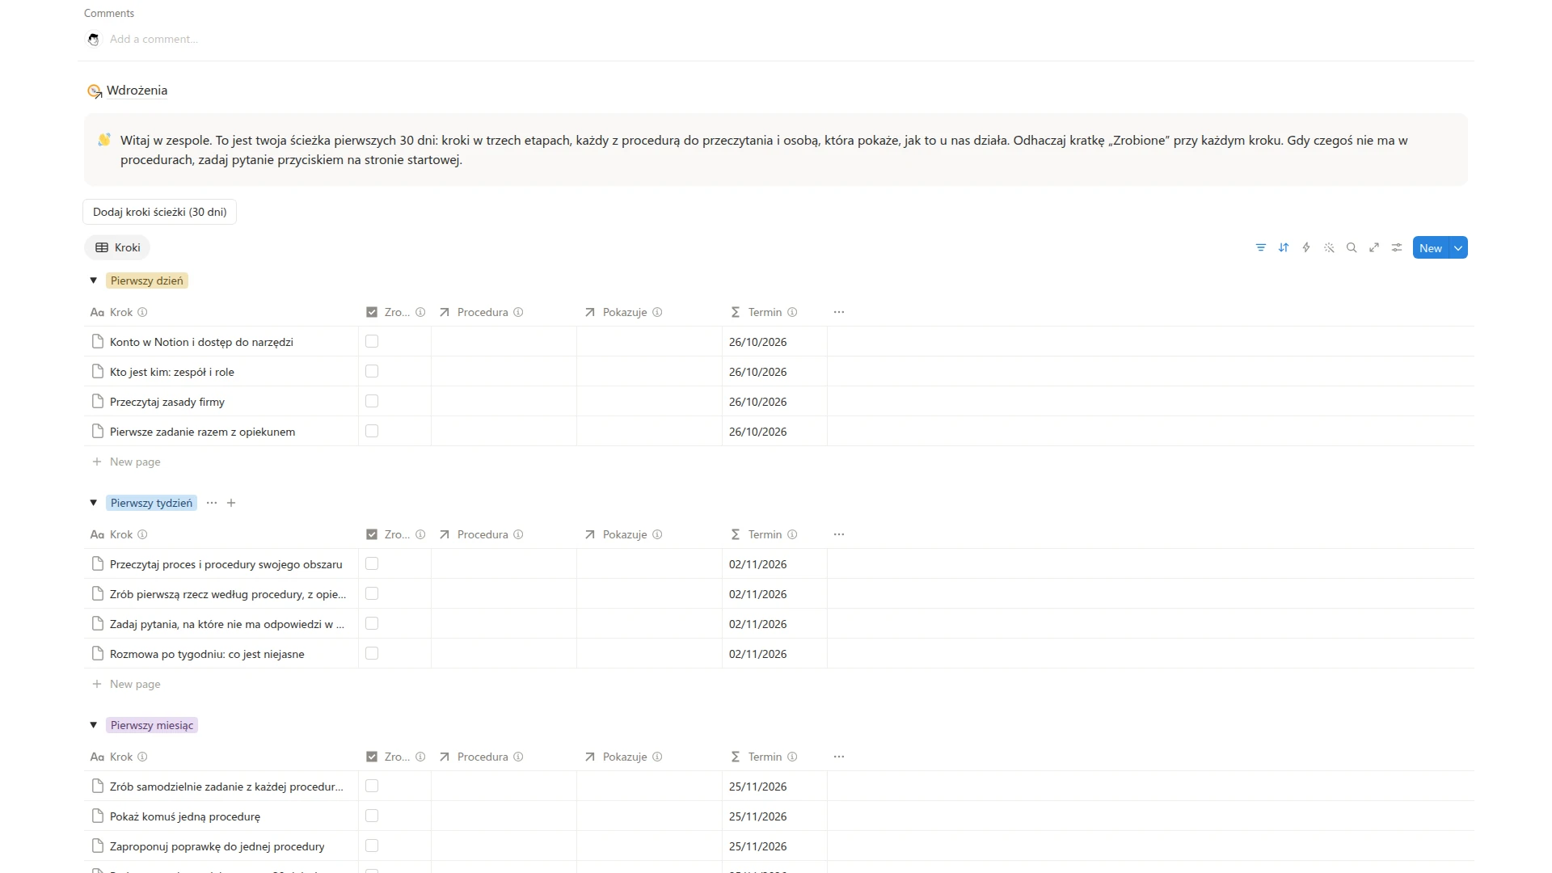Image resolution: width=1552 pixels, height=873 pixels.
Task: Open Zro... column header in Pierwszy tydzień
Action: (394, 534)
